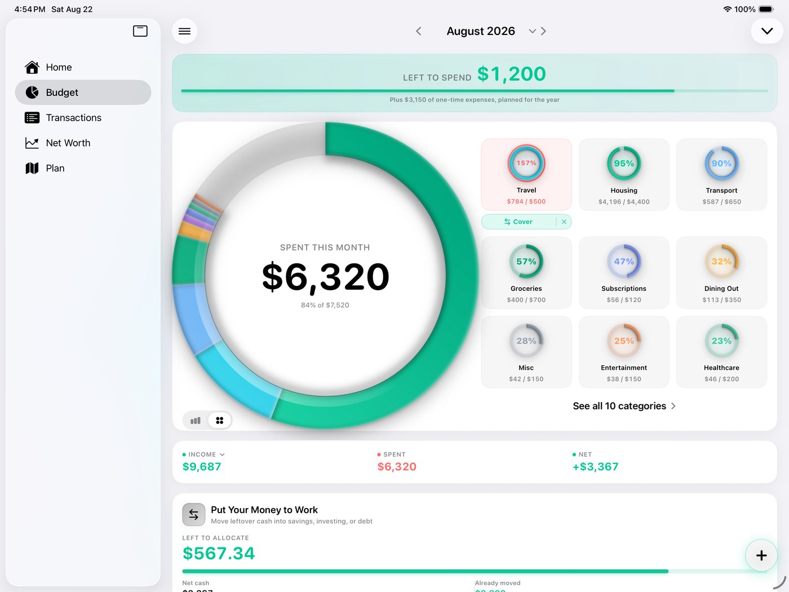Click the $567.34 left to allocate amount
This screenshot has height=592, width=789.
click(219, 553)
